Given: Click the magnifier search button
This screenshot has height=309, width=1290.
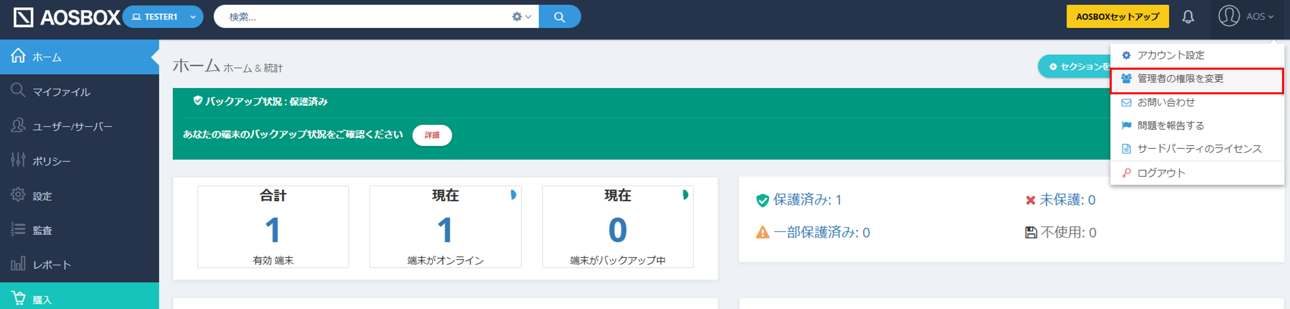Looking at the screenshot, I should 559,17.
